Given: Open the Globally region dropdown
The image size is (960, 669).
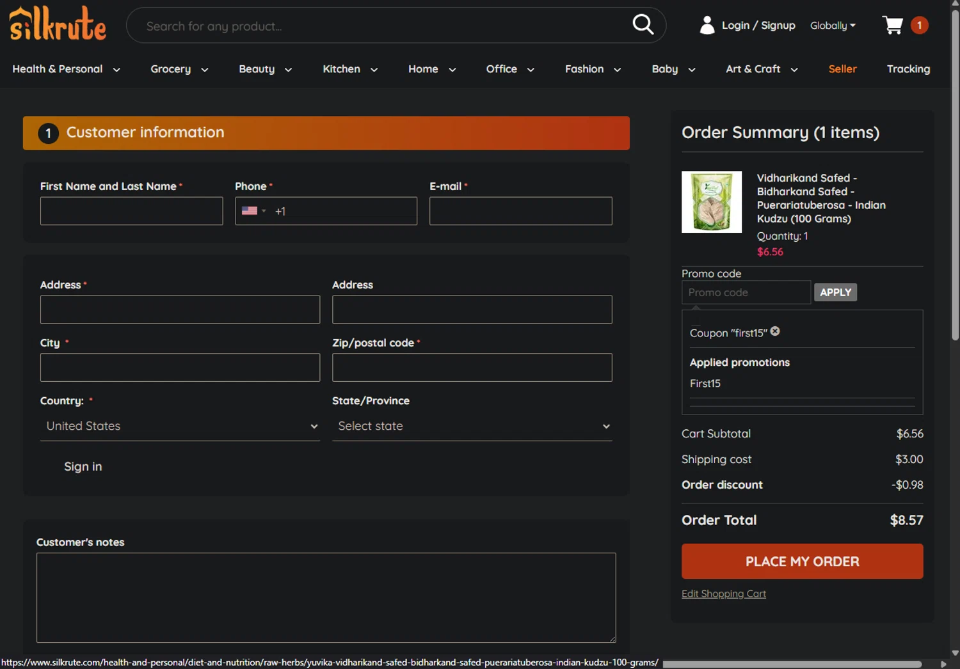Looking at the screenshot, I should pos(833,26).
